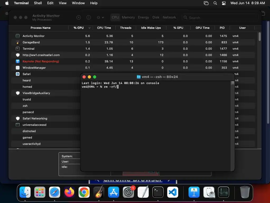Open the Window menu

pyautogui.click(x=78, y=3)
